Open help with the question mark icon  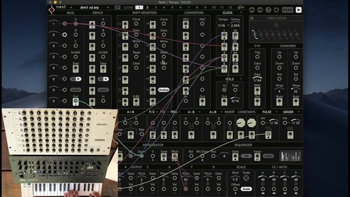coord(269,10)
